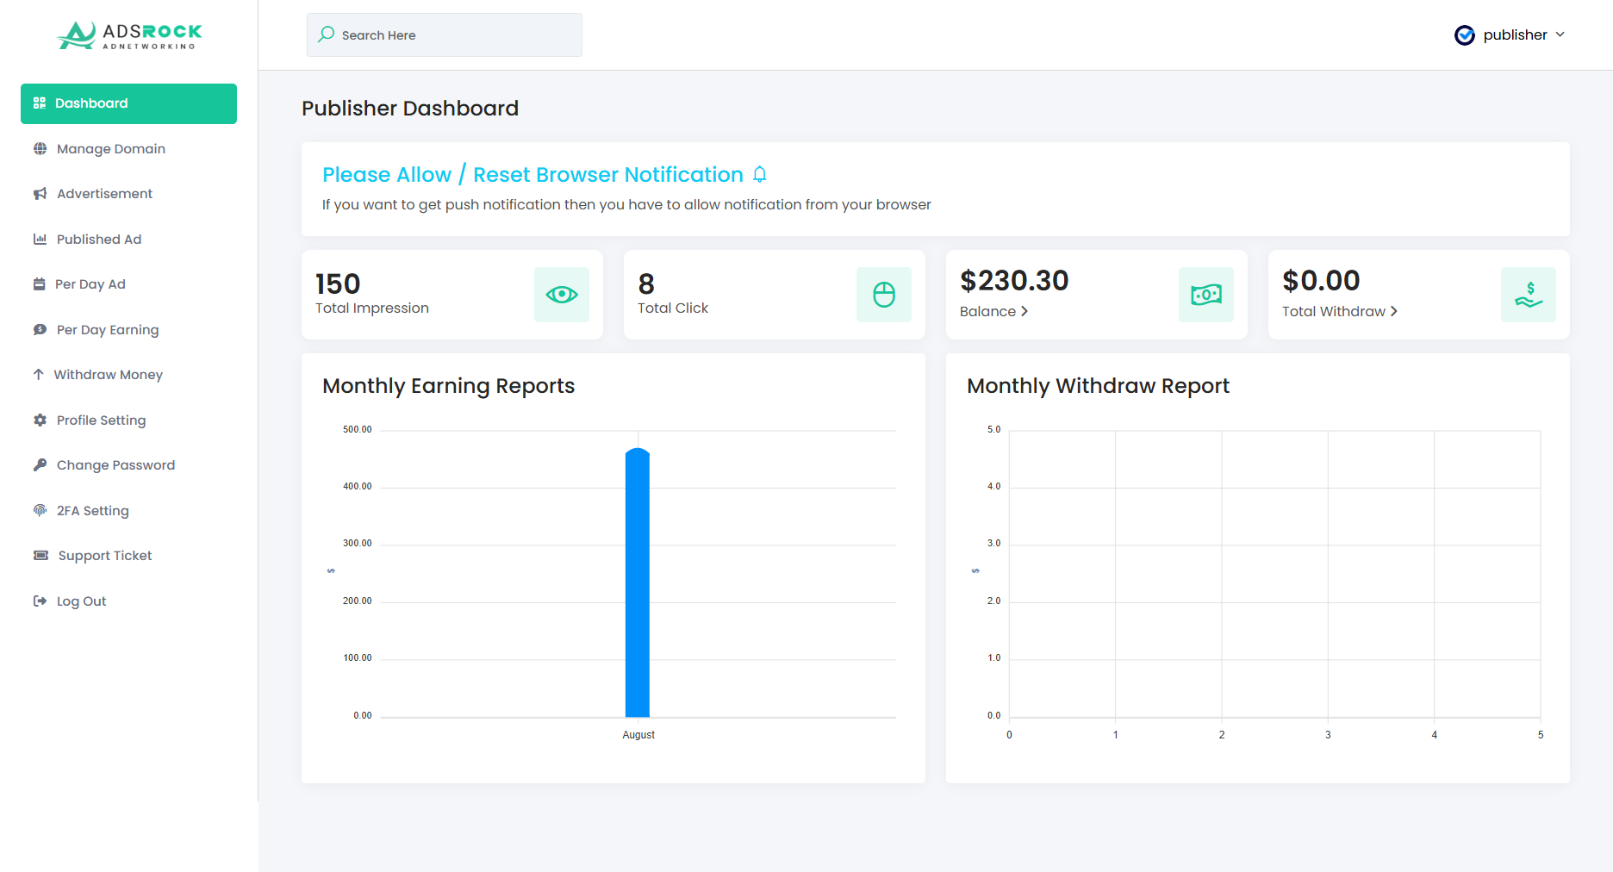Click the Withdraw Money arrow icon

click(40, 374)
